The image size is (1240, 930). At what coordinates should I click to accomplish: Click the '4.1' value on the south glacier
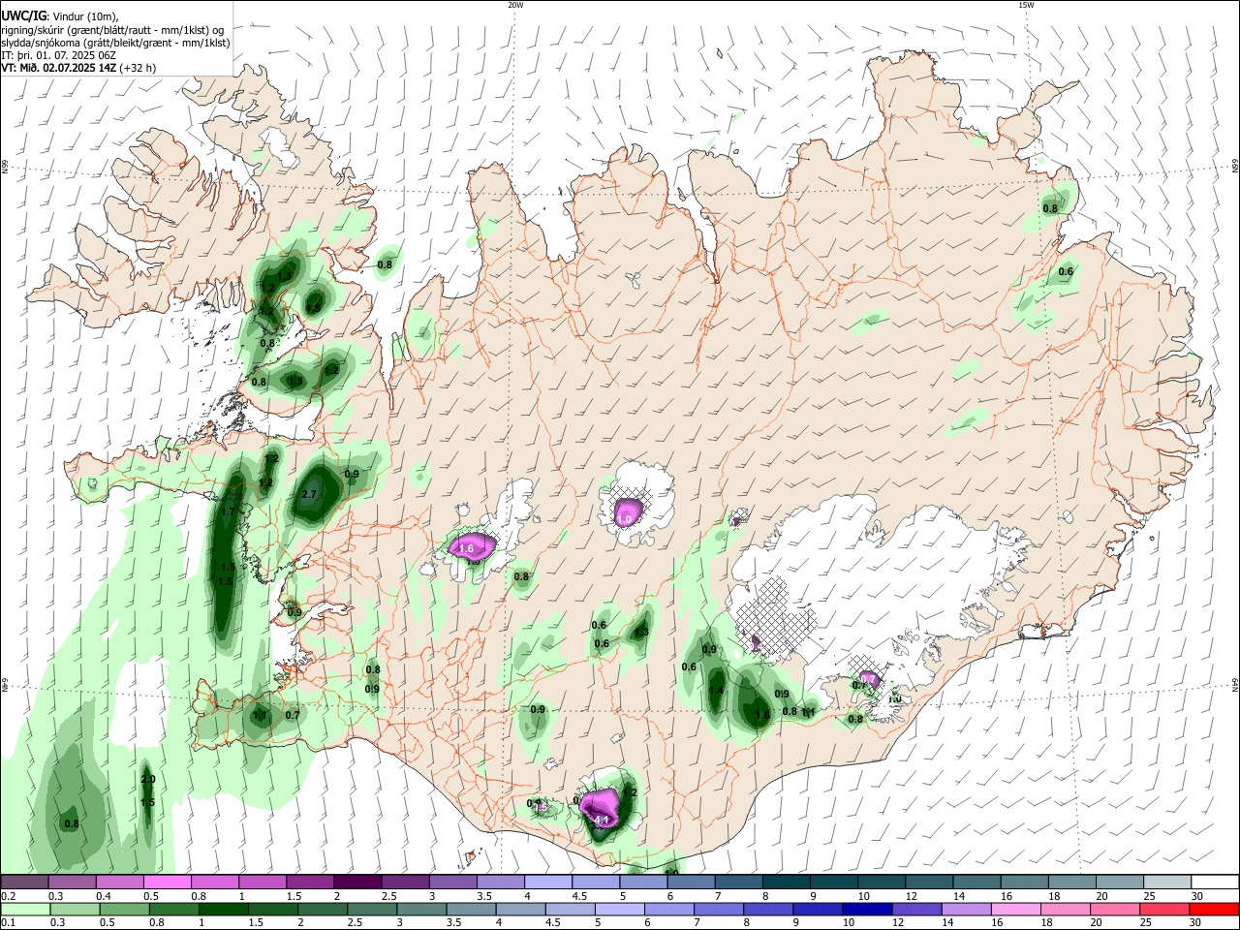click(602, 821)
